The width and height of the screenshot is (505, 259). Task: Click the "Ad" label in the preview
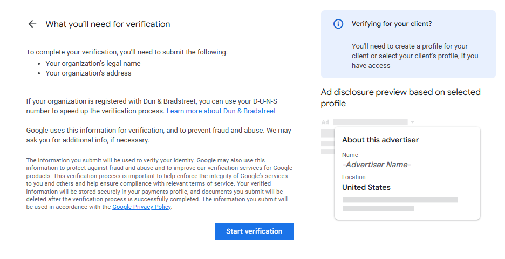325,122
